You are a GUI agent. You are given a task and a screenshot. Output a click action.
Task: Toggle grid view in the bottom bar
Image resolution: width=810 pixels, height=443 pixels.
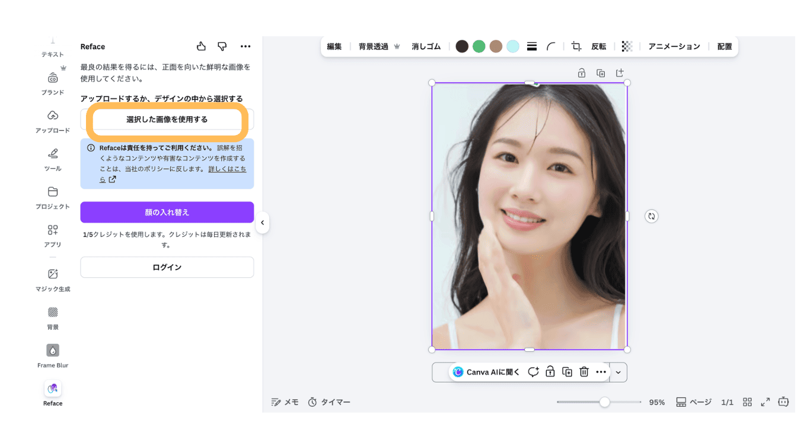coord(747,402)
